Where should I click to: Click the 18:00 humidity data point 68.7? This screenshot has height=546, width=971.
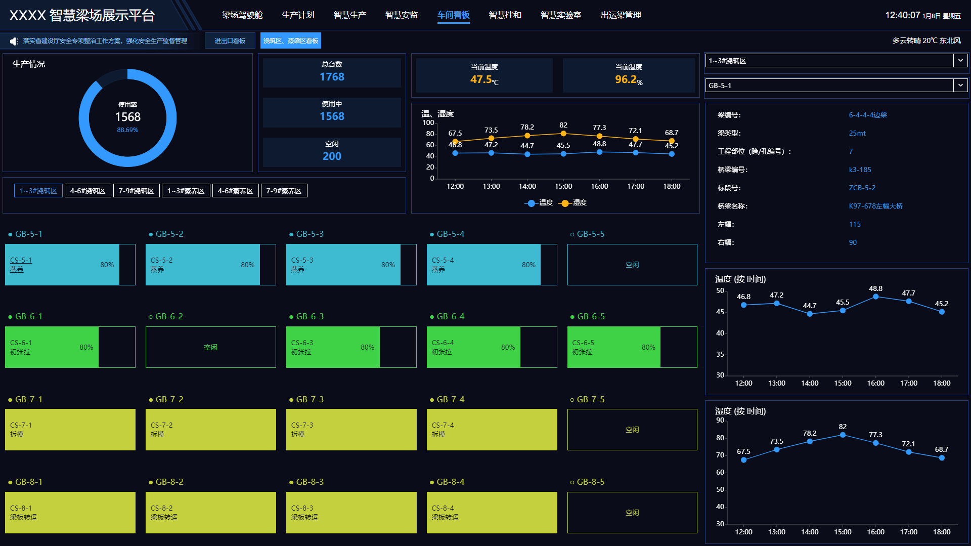[x=941, y=458]
